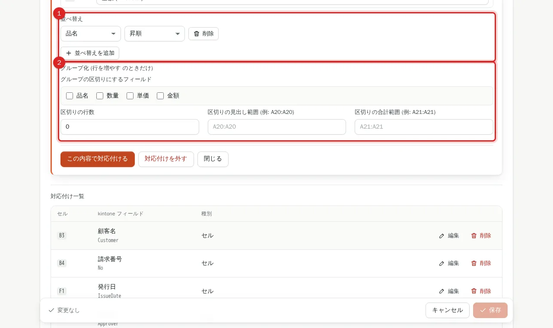Click the Customer field code text
553x328 pixels.
click(x=108, y=240)
